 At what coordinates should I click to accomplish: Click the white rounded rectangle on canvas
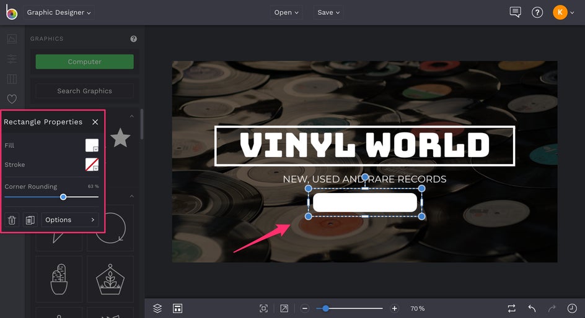coord(365,202)
